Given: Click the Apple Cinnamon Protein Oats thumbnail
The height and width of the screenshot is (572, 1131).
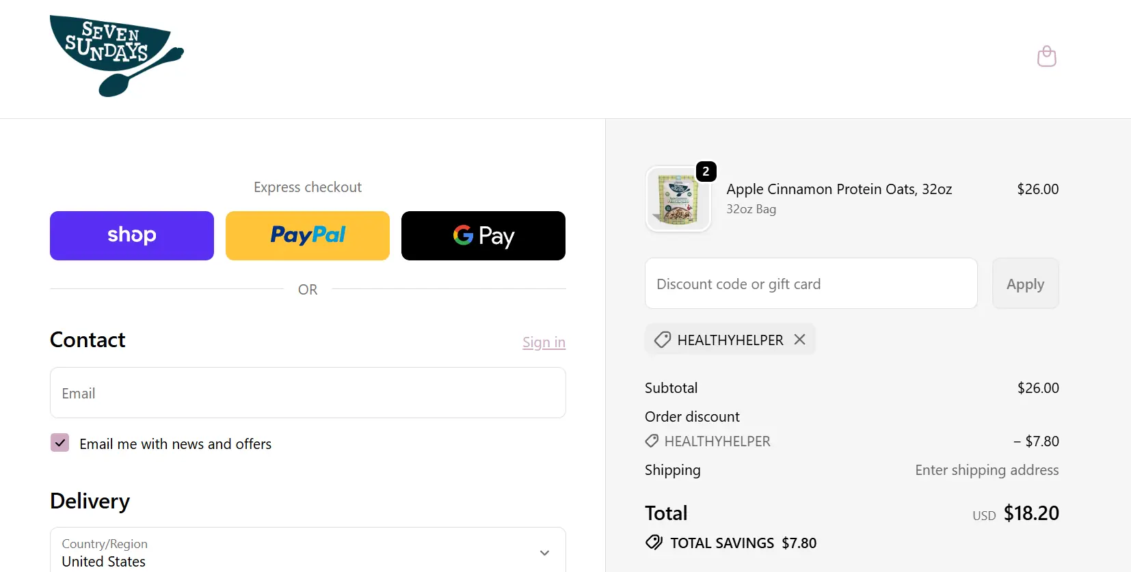Looking at the screenshot, I should coord(678,200).
